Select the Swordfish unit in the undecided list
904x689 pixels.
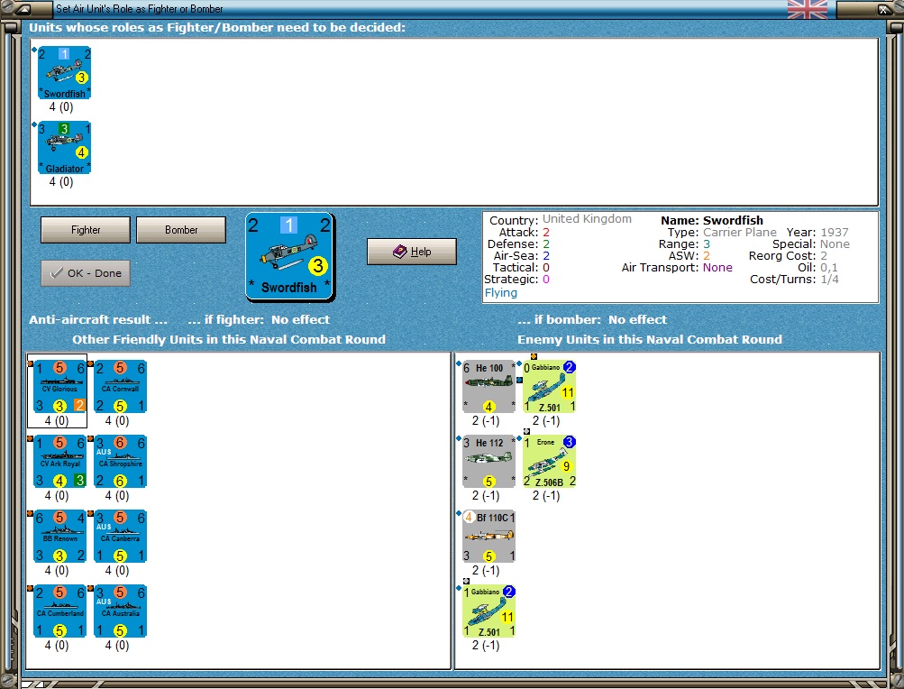64,73
